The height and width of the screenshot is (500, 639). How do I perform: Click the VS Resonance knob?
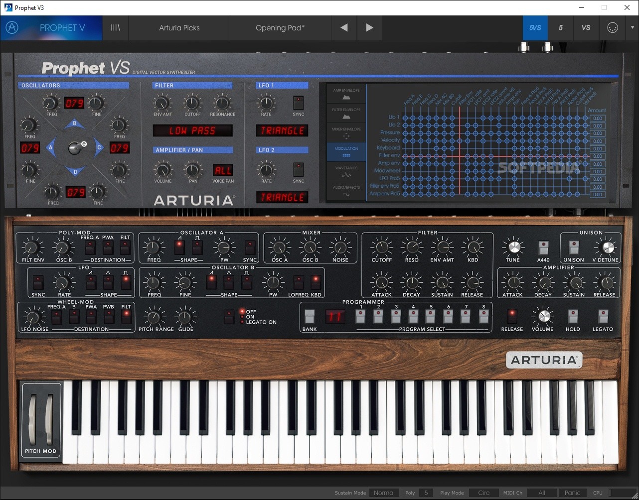(222, 104)
